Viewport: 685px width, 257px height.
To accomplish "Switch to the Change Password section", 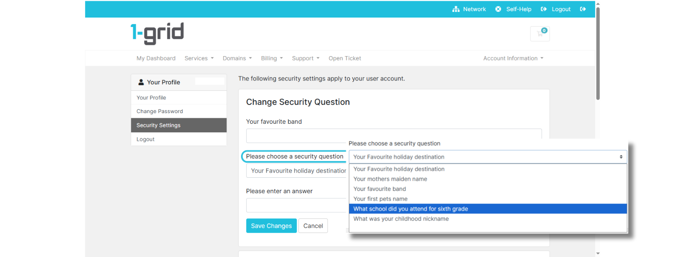I will click(x=159, y=111).
